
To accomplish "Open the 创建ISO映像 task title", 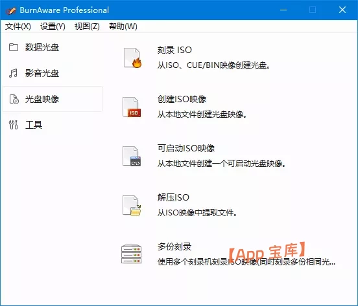I will point(182,99).
